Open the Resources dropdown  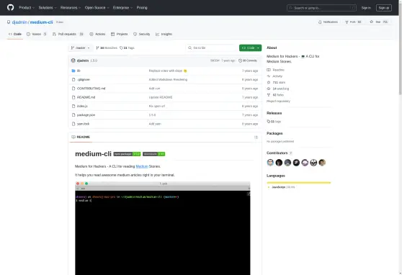[71, 8]
